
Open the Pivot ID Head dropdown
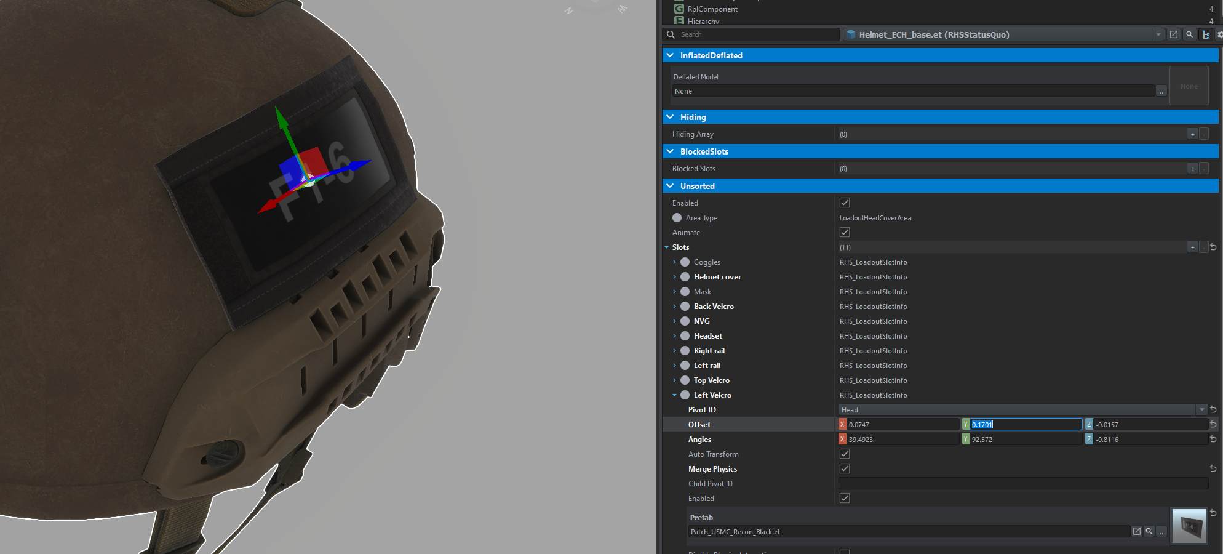pos(1201,410)
